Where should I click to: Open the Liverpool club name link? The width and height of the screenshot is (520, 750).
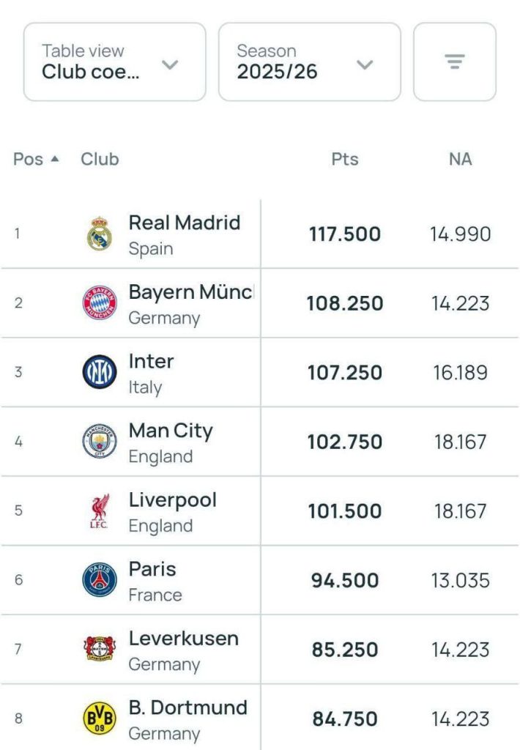click(x=173, y=500)
